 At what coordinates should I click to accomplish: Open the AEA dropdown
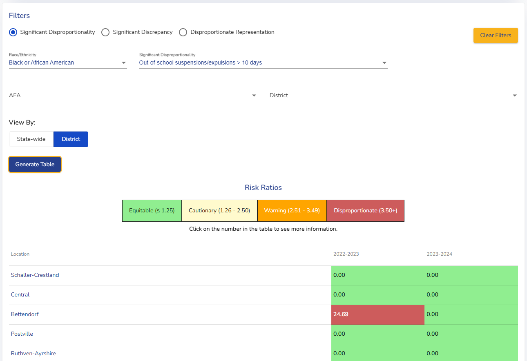[x=133, y=96]
